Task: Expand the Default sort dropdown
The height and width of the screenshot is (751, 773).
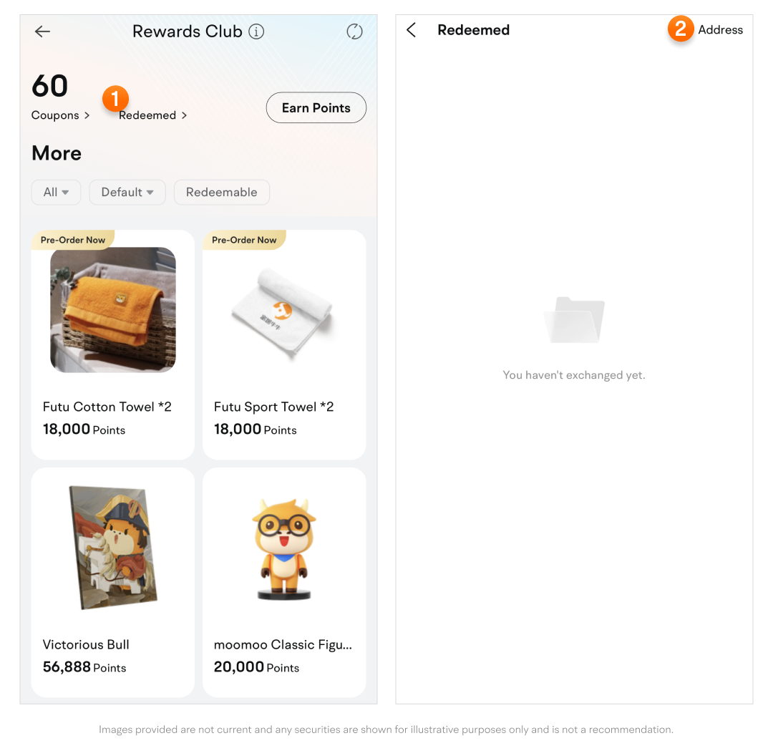Action: click(x=127, y=192)
